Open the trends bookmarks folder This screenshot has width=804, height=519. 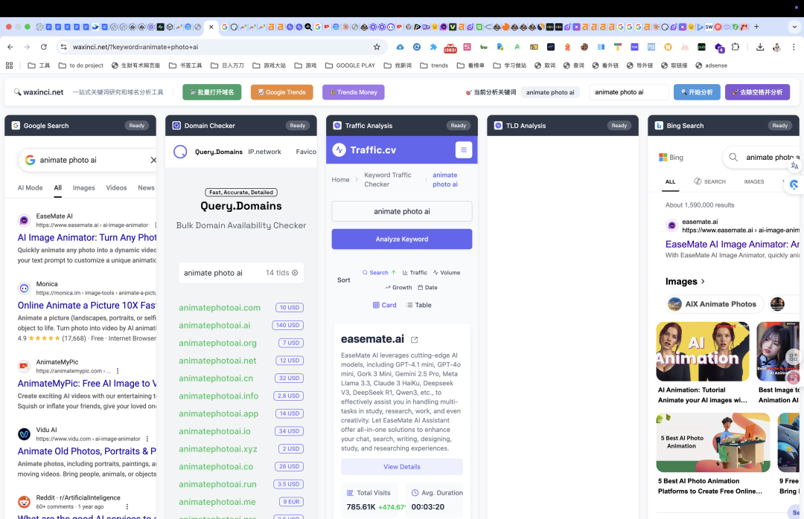(x=434, y=65)
